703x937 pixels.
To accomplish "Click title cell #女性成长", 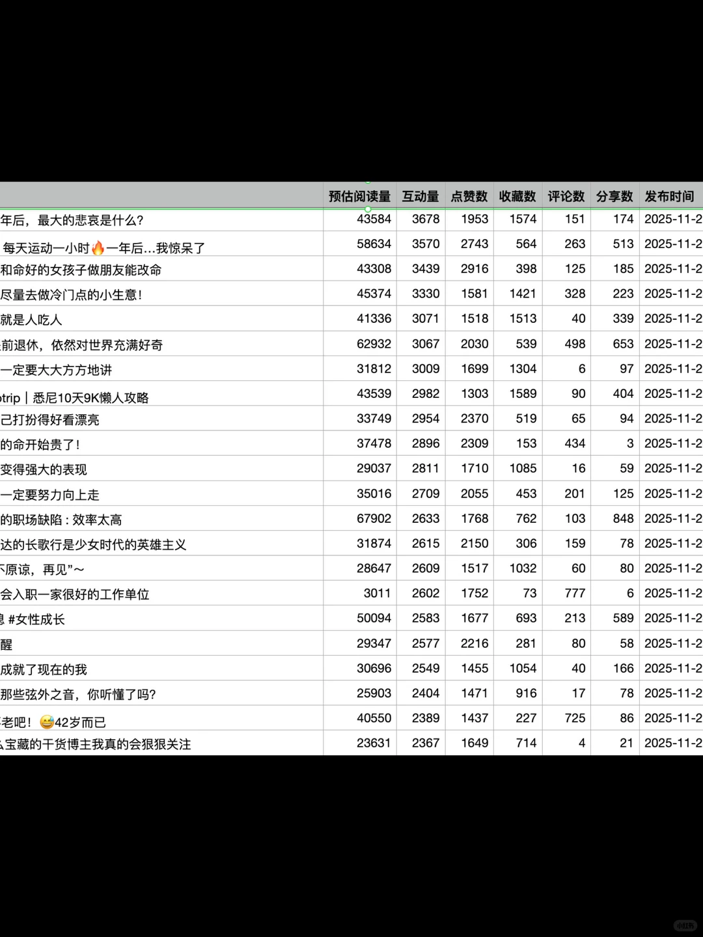I will coord(161,619).
